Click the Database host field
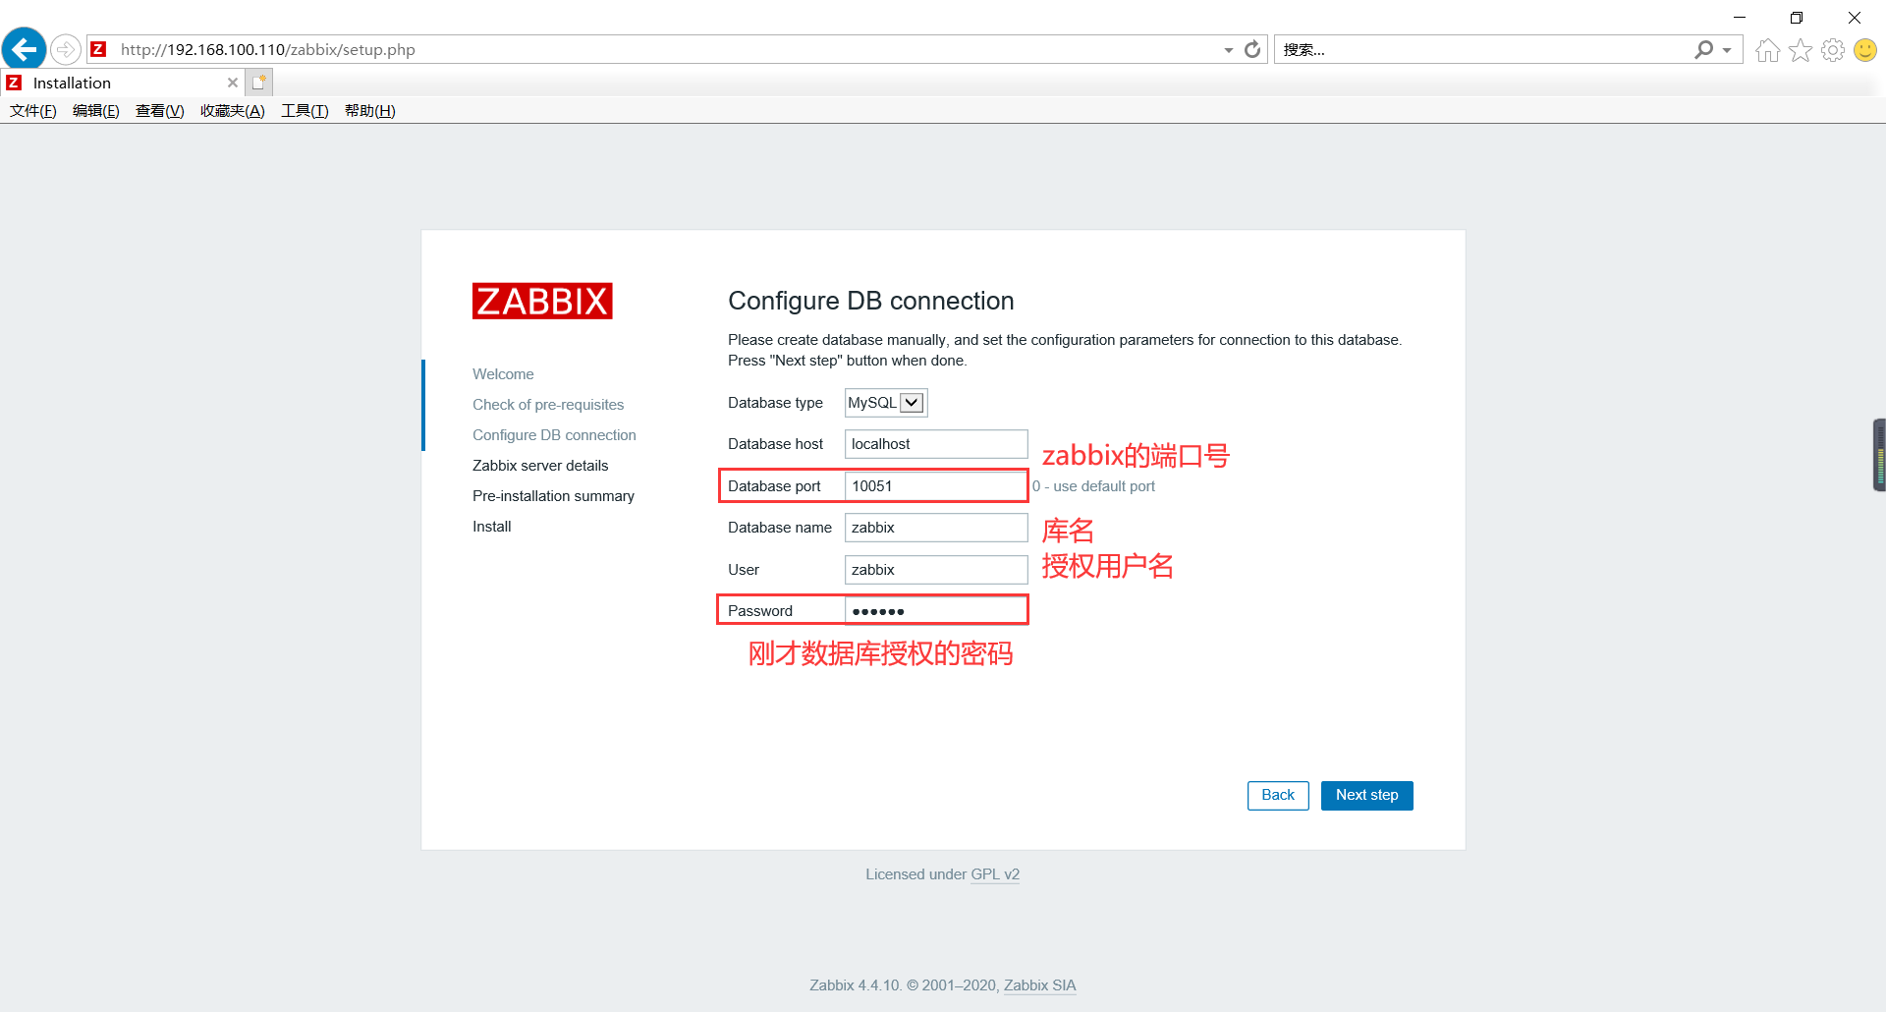This screenshot has width=1886, height=1012. (936, 444)
